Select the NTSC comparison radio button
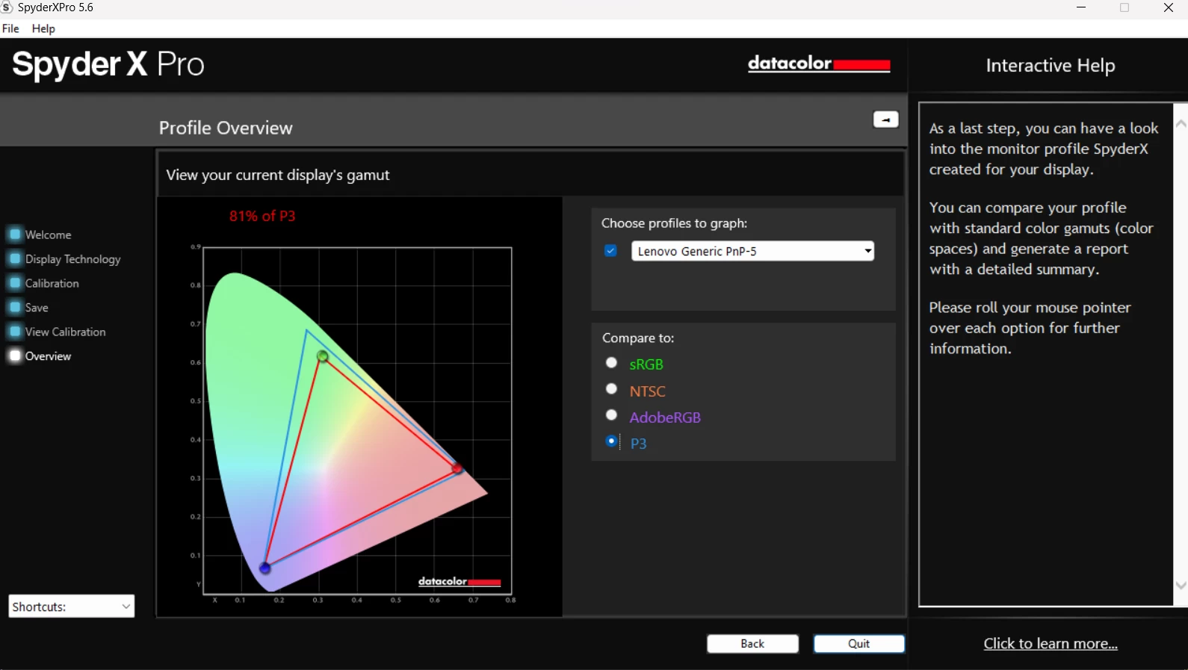Viewport: 1188px width, 670px height. tap(611, 389)
